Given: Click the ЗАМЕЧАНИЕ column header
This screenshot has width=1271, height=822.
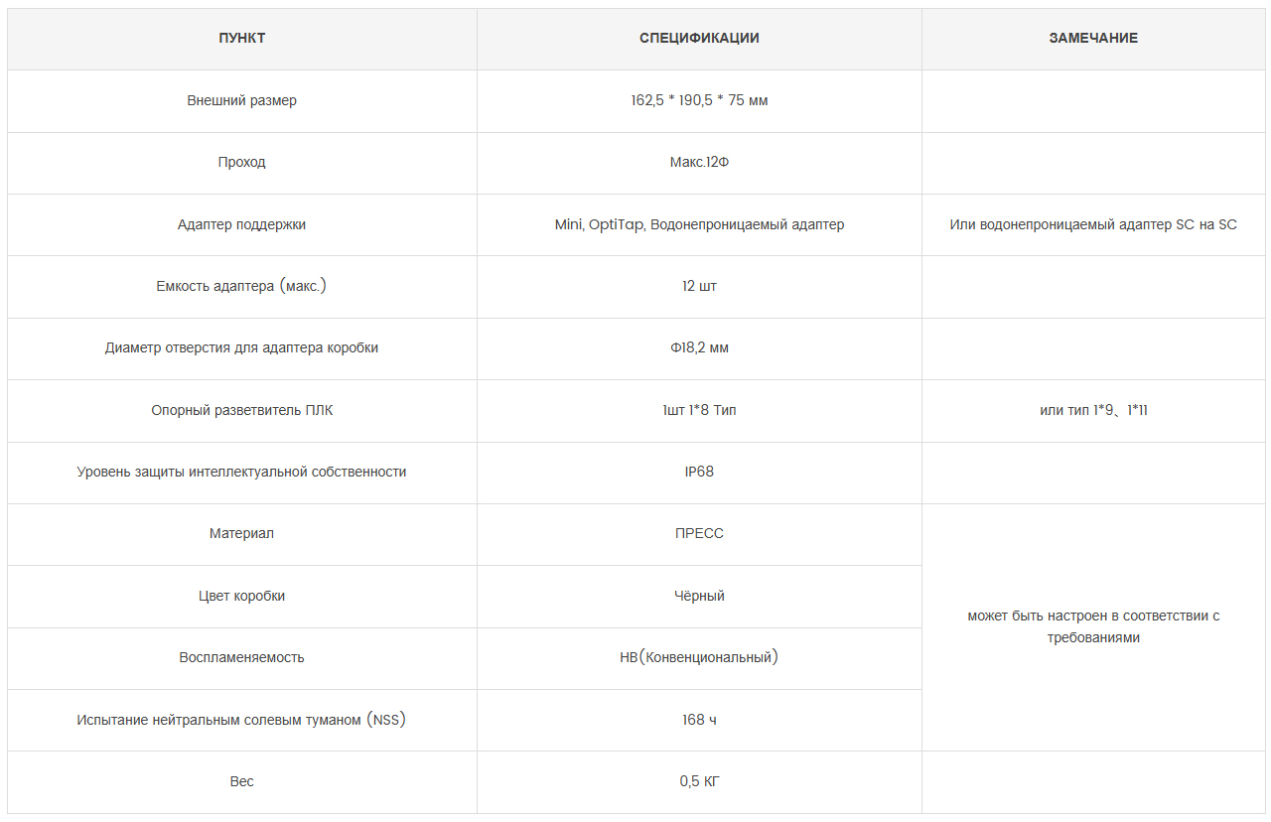Looking at the screenshot, I should click(x=1093, y=39).
